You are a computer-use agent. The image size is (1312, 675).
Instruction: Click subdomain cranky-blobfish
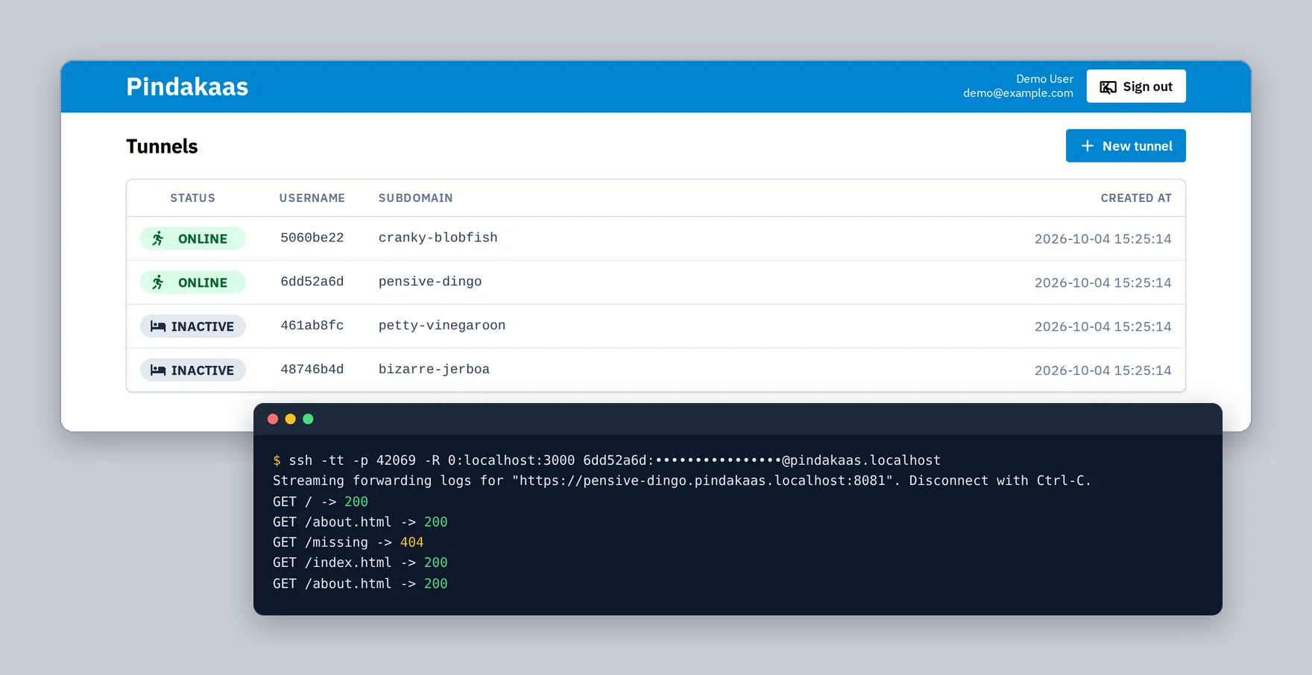click(438, 238)
